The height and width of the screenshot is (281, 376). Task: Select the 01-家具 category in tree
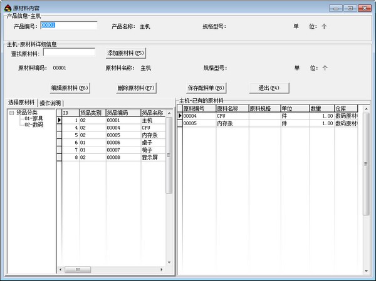pos(34,118)
